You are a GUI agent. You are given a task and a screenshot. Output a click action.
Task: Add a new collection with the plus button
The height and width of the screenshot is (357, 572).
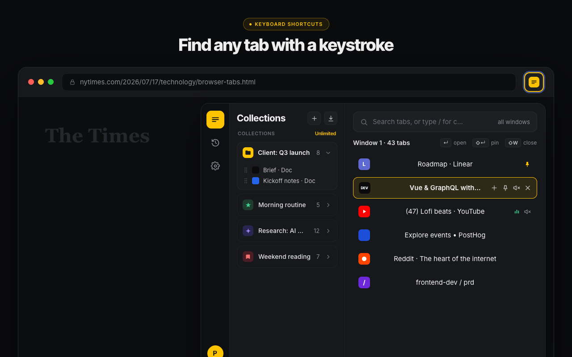point(314,118)
